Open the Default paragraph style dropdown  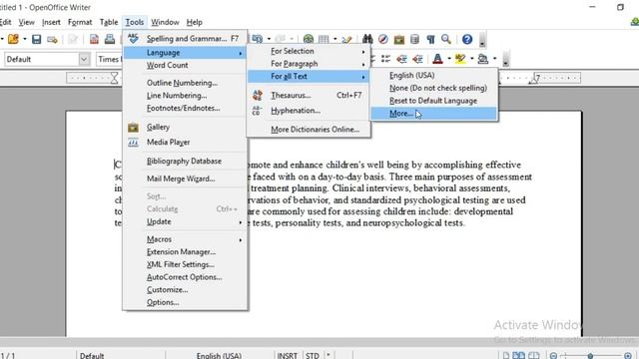pyautogui.click(x=84, y=59)
